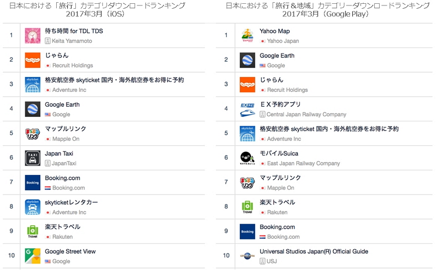Click the Booking.com icon in iOS ranking
The width and height of the screenshot is (437, 270).
click(x=33, y=183)
